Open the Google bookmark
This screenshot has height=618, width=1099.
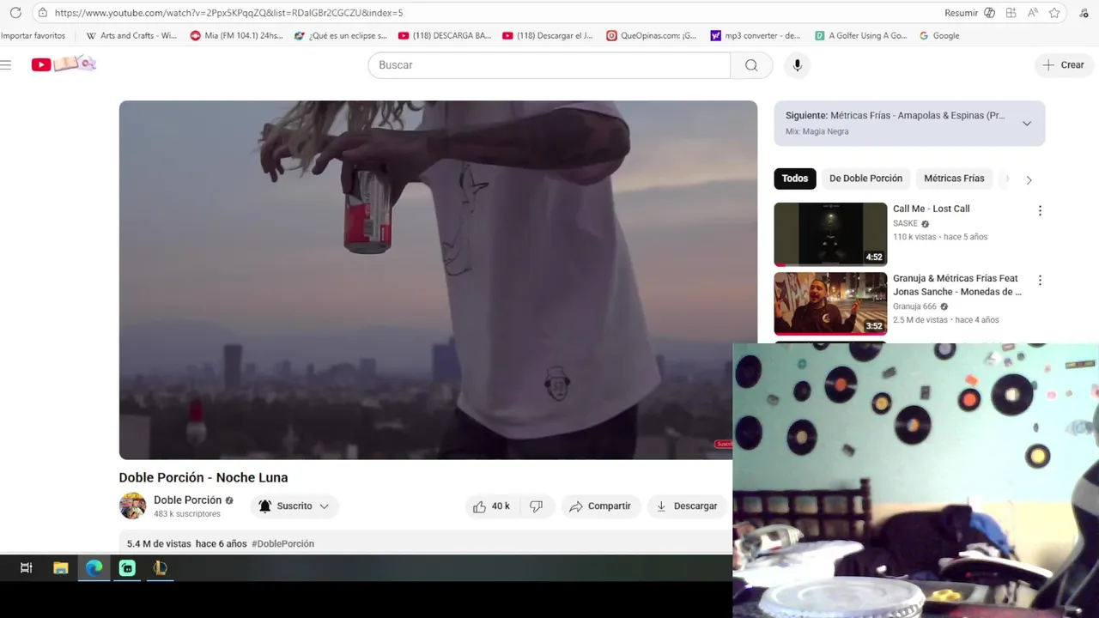click(939, 36)
